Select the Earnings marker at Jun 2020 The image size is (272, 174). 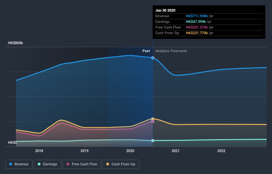[153, 140]
